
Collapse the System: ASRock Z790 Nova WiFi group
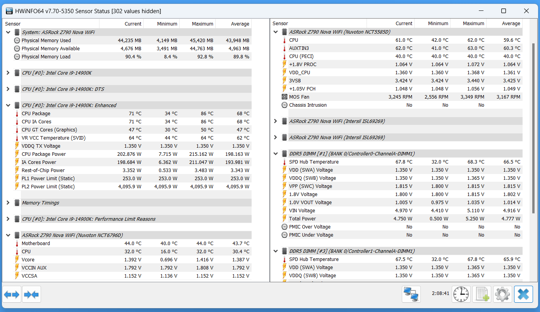(8, 32)
